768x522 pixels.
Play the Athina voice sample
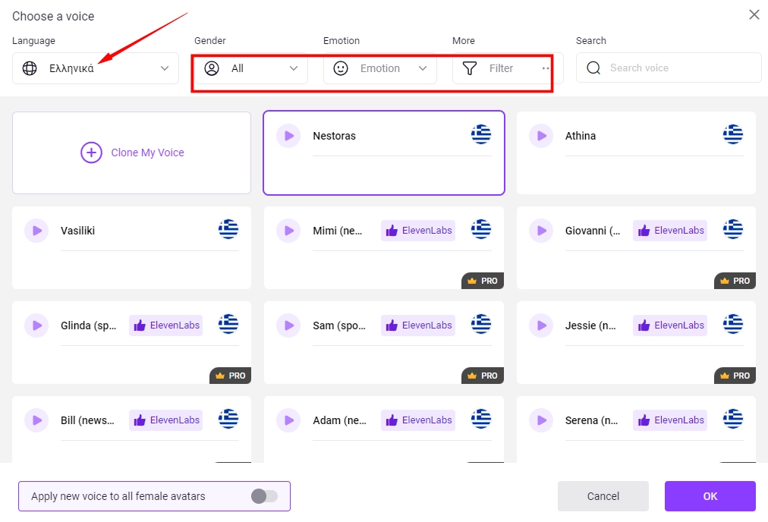541,136
